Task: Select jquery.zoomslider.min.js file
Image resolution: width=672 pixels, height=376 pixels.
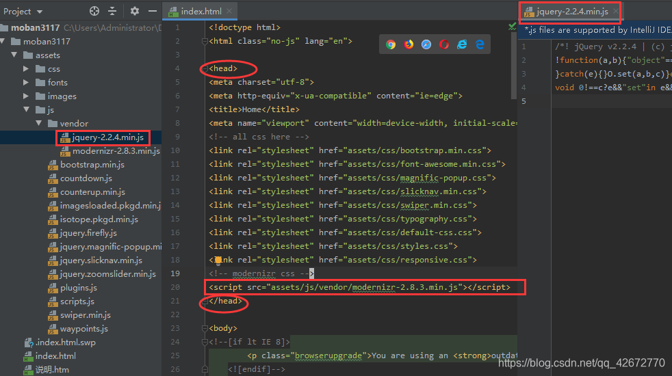Action: 102,274
